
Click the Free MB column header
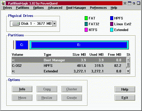click(x=114, y=54)
